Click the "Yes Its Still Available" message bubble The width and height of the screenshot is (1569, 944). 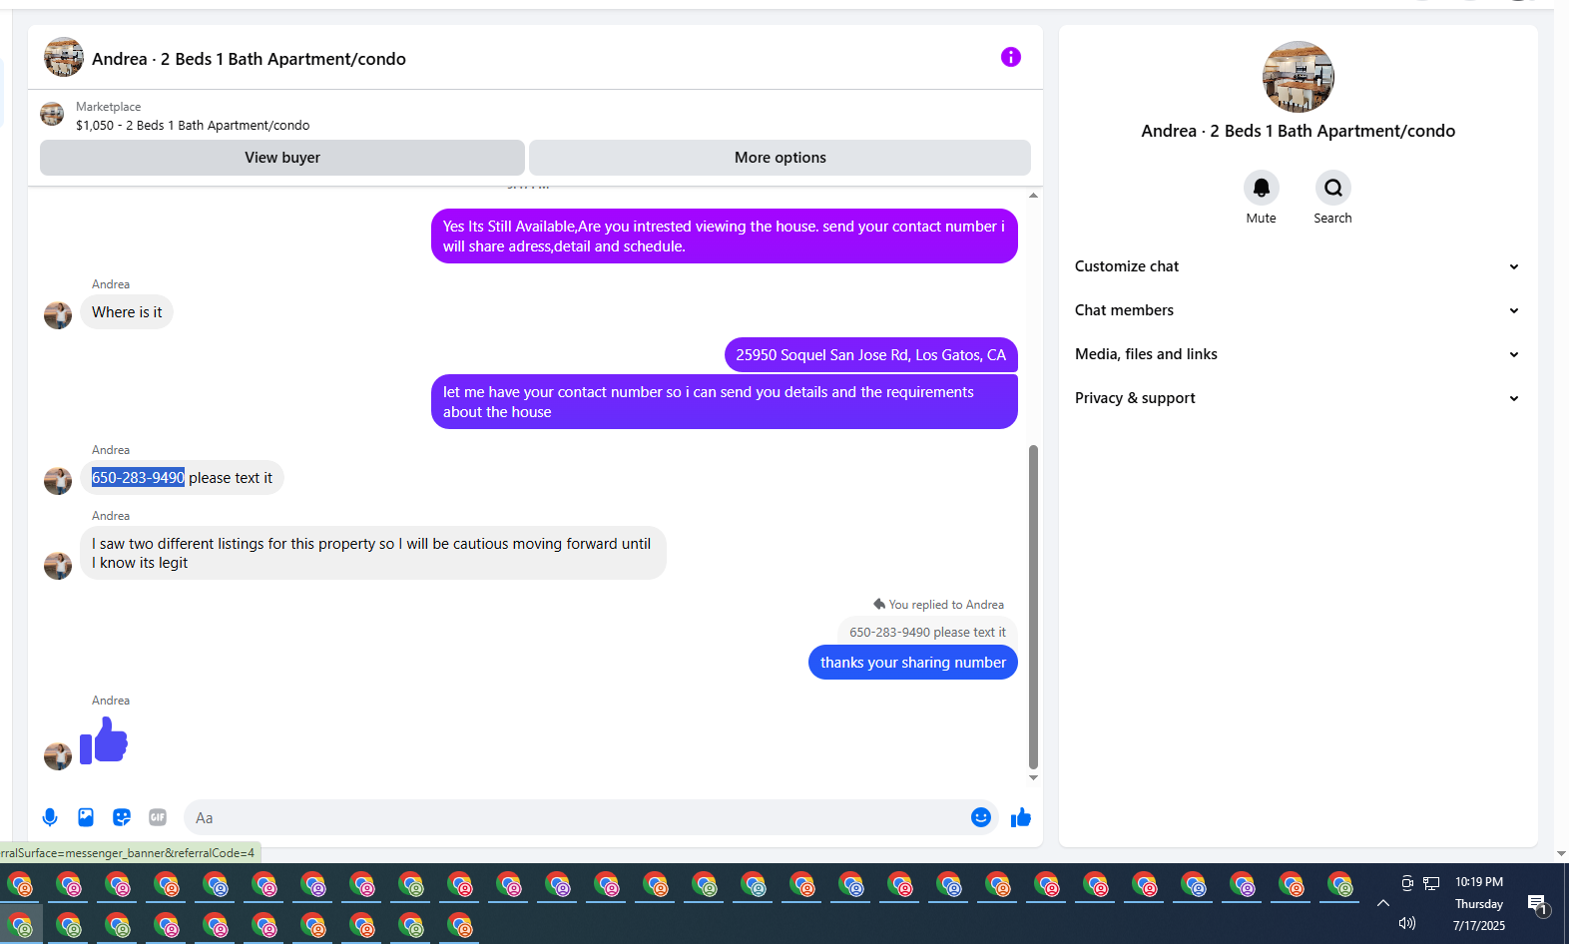[x=725, y=236]
